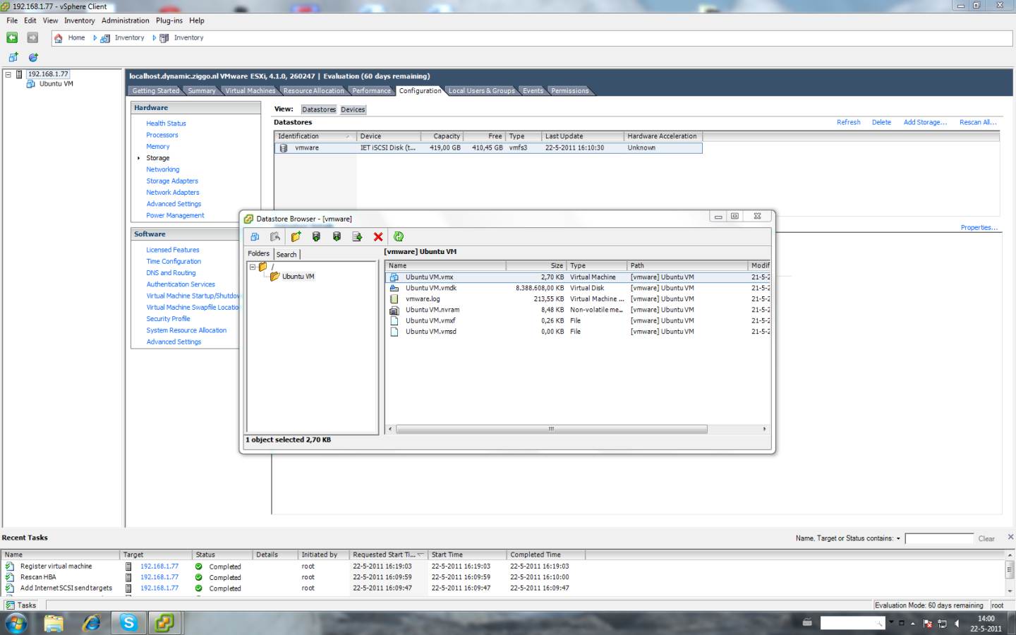Click the Inventory breadcrumb arrow after Home

tap(95, 38)
